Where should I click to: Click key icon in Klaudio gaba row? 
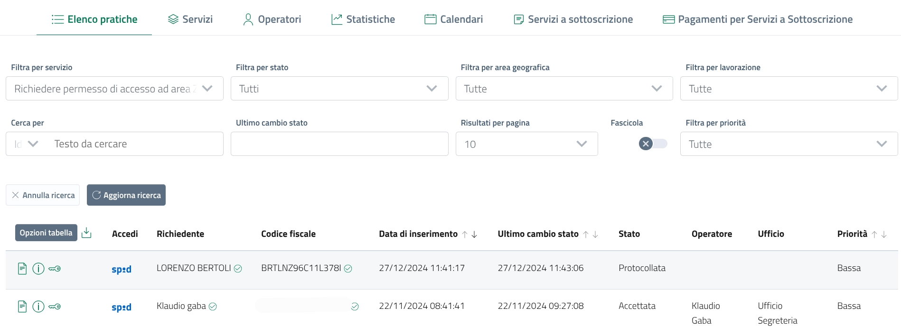[x=55, y=307]
